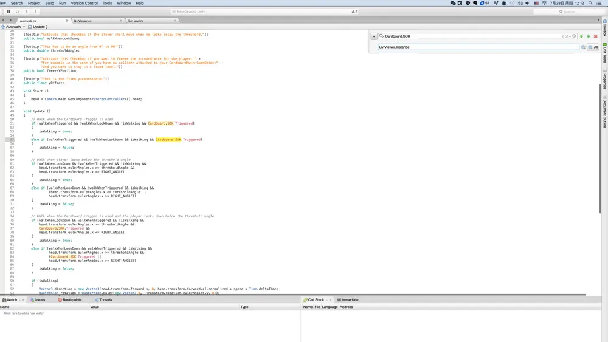
Task: Open the Document Outline side panel
Action: coord(604,112)
